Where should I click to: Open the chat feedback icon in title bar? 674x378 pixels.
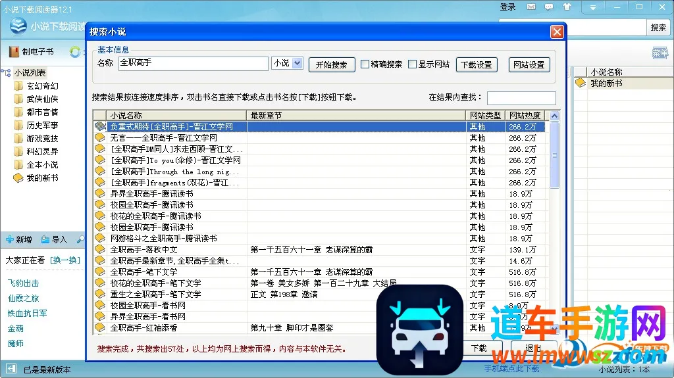[x=549, y=7]
